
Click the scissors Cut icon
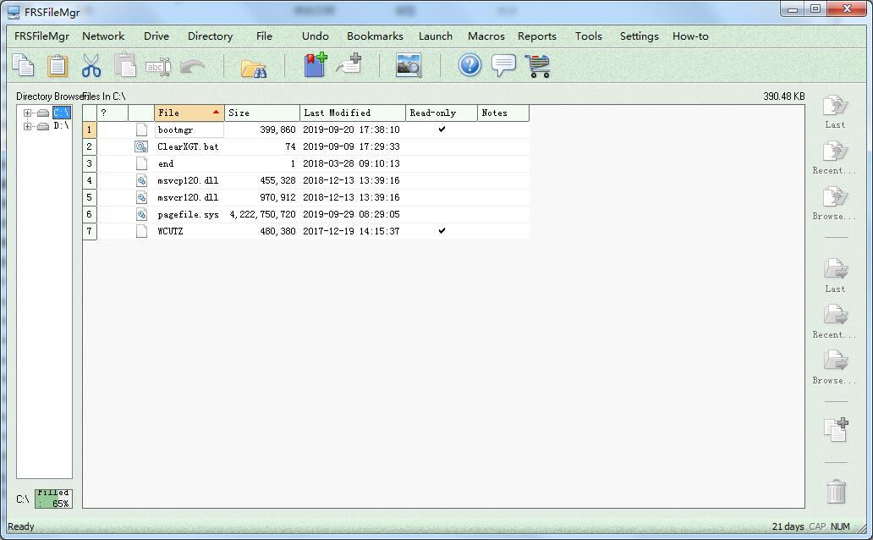91,65
